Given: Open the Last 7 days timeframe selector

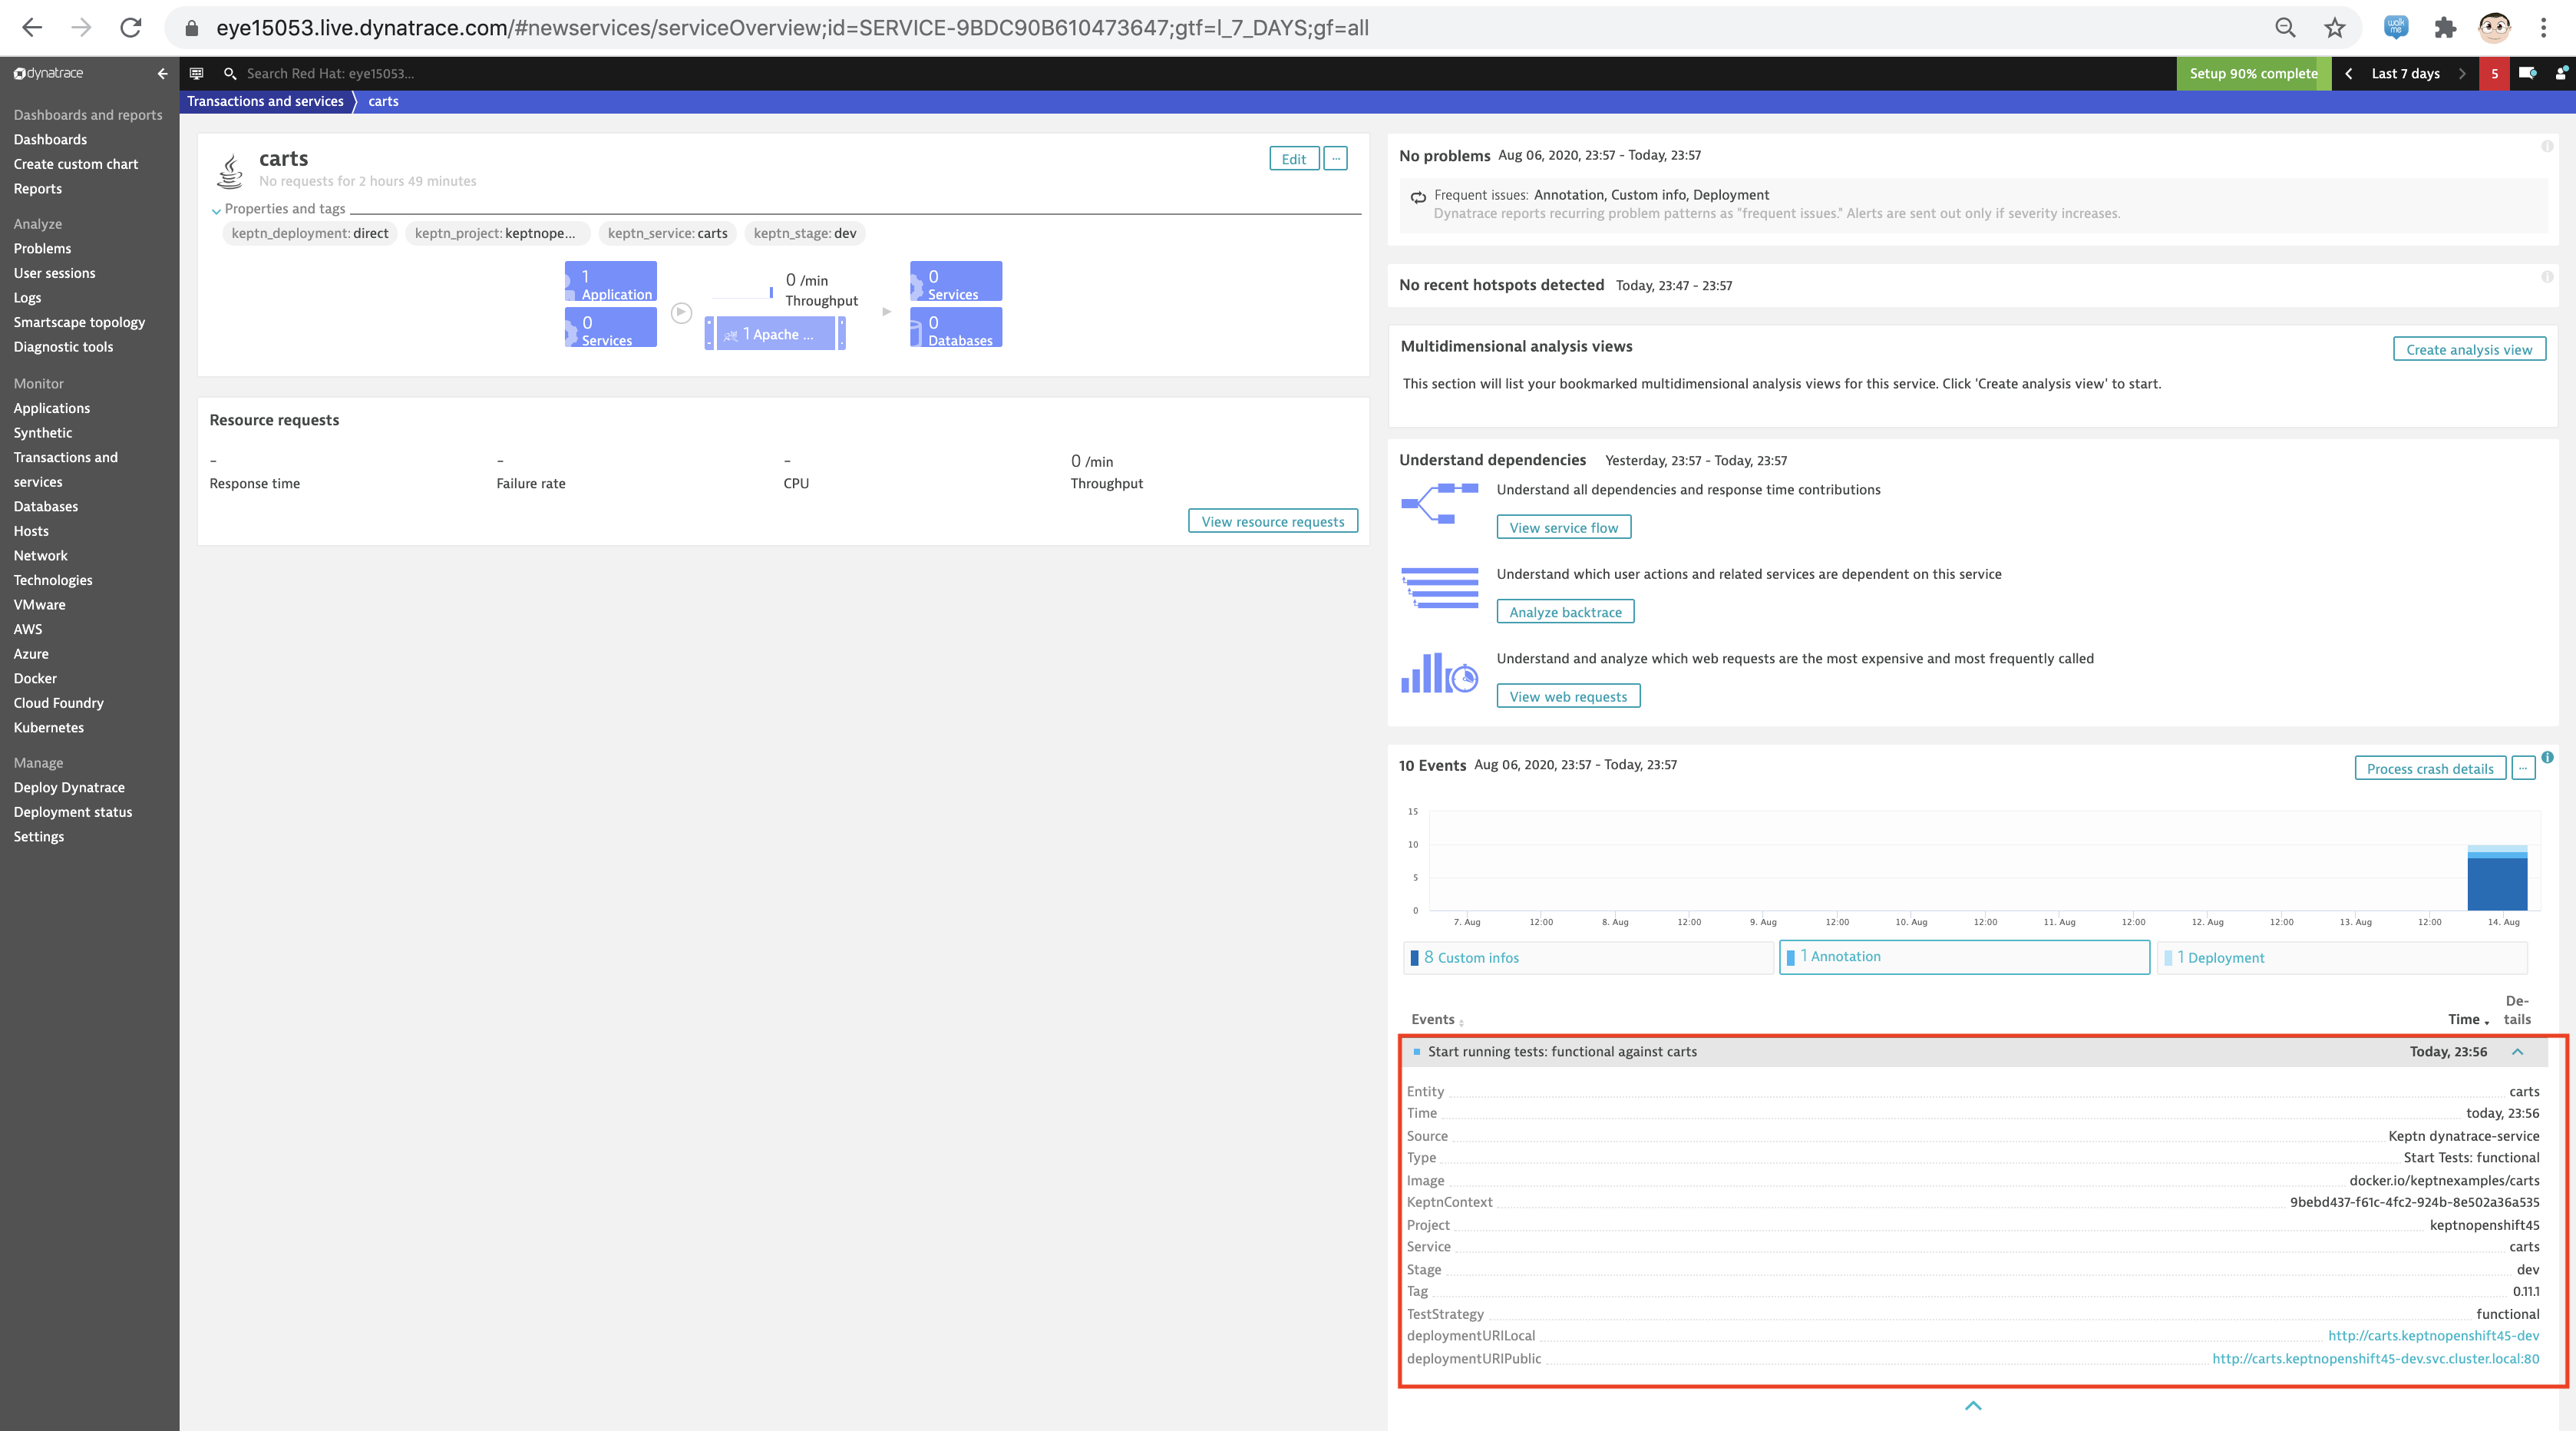Looking at the screenshot, I should coord(2405,73).
